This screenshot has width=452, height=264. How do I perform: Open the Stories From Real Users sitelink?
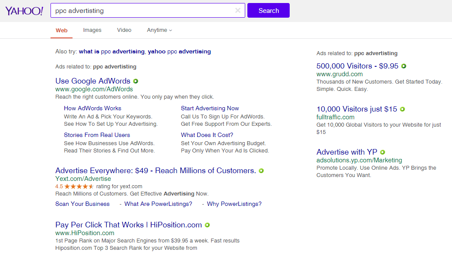(x=97, y=135)
